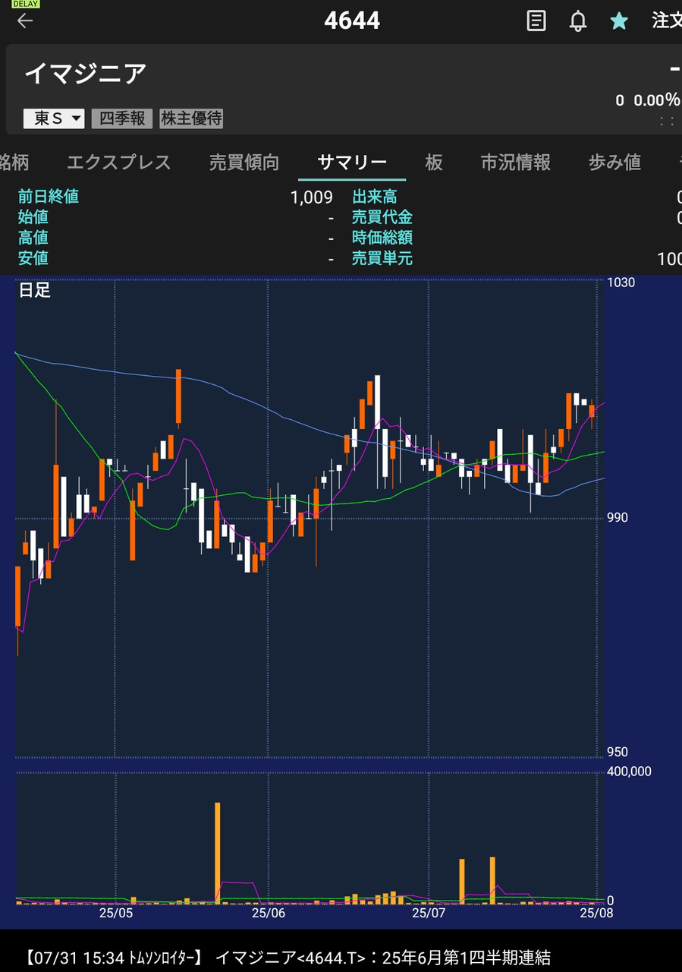The height and width of the screenshot is (972, 682).
Task: Select the 時価総額 label
Action: tap(382, 238)
